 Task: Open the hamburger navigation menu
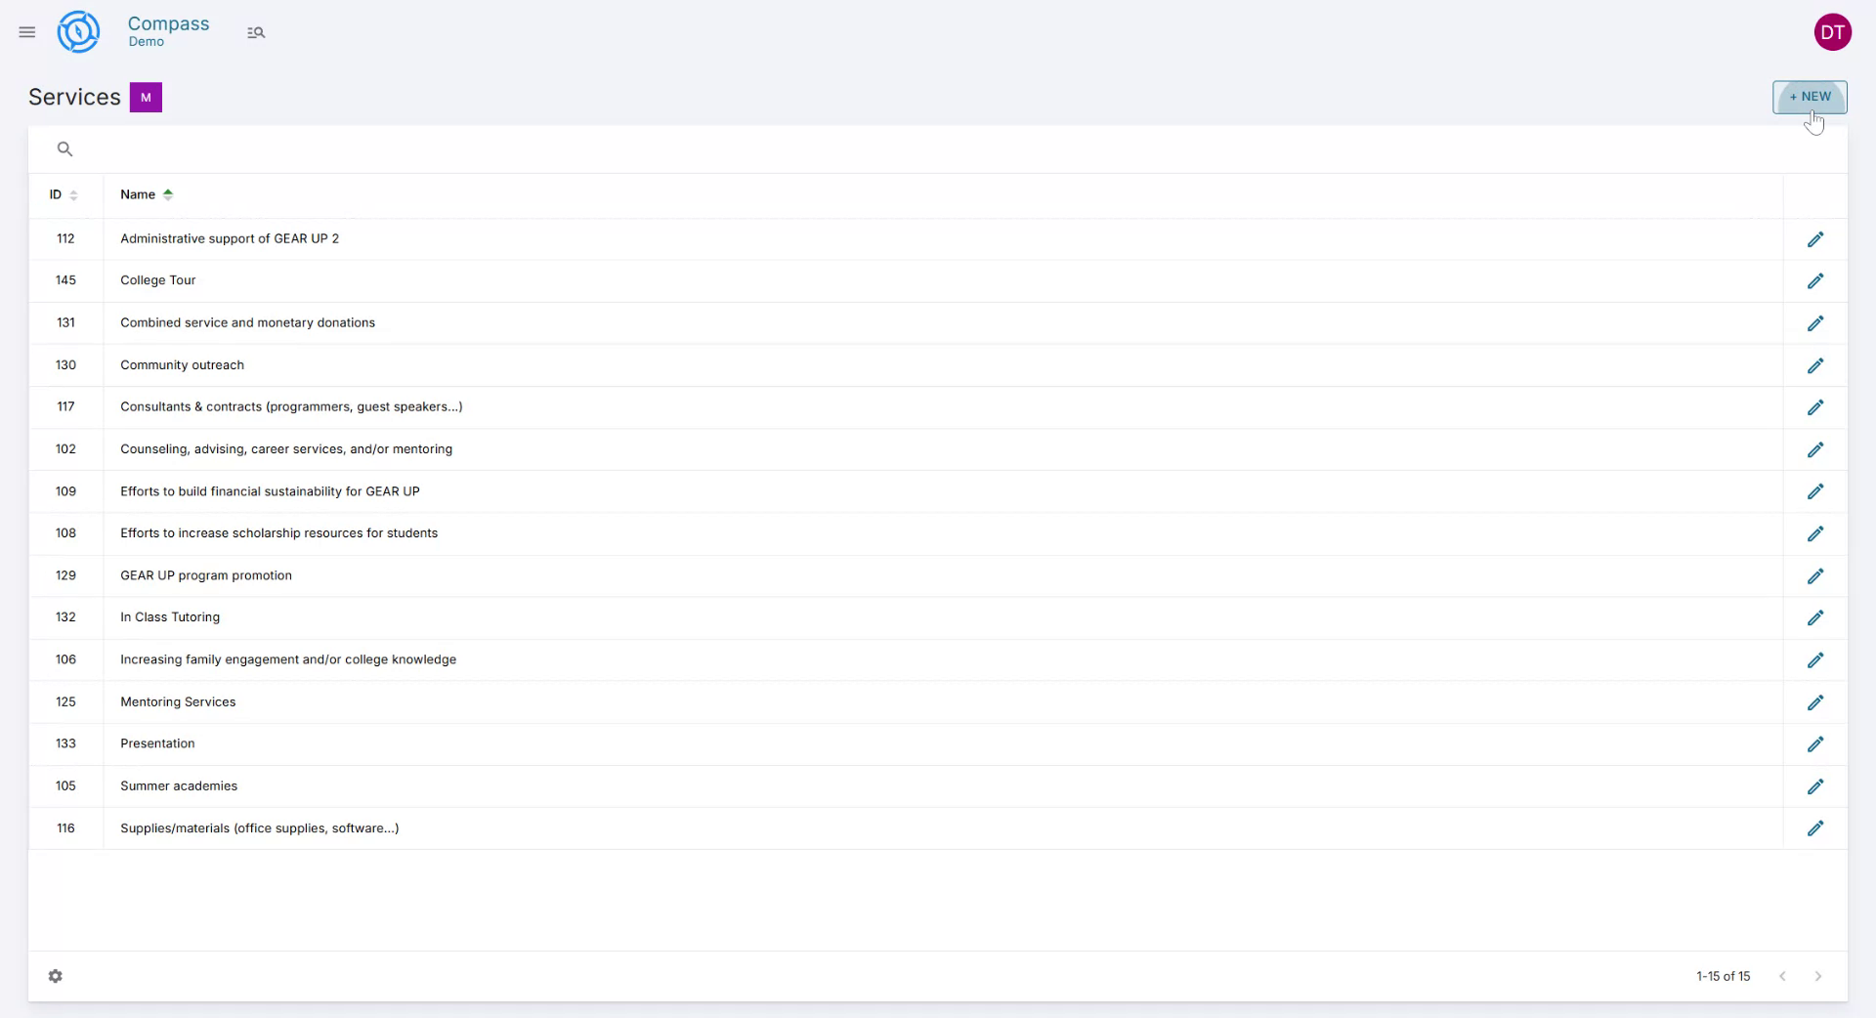click(x=27, y=32)
